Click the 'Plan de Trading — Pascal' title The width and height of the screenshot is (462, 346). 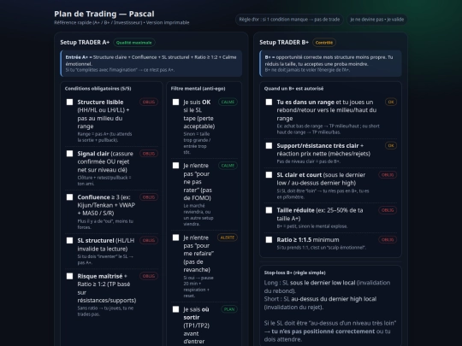click(x=104, y=14)
